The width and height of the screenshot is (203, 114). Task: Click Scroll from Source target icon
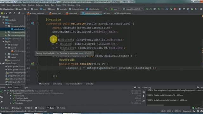click(x=10, y=13)
